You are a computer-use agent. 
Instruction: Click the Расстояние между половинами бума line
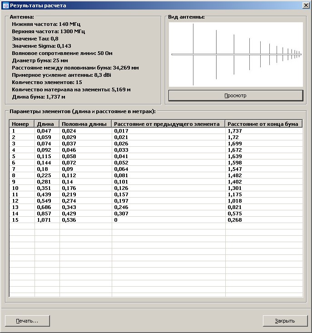pos(75,68)
